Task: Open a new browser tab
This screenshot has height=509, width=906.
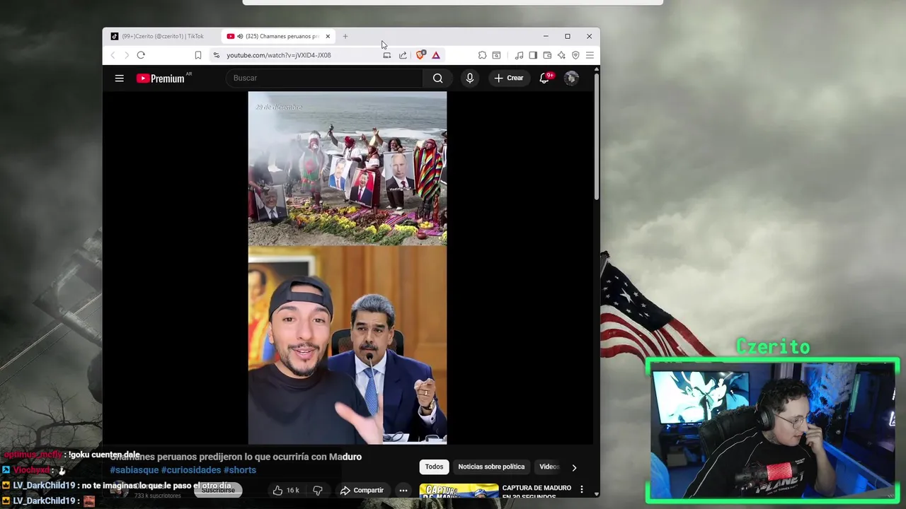Action: click(x=345, y=36)
